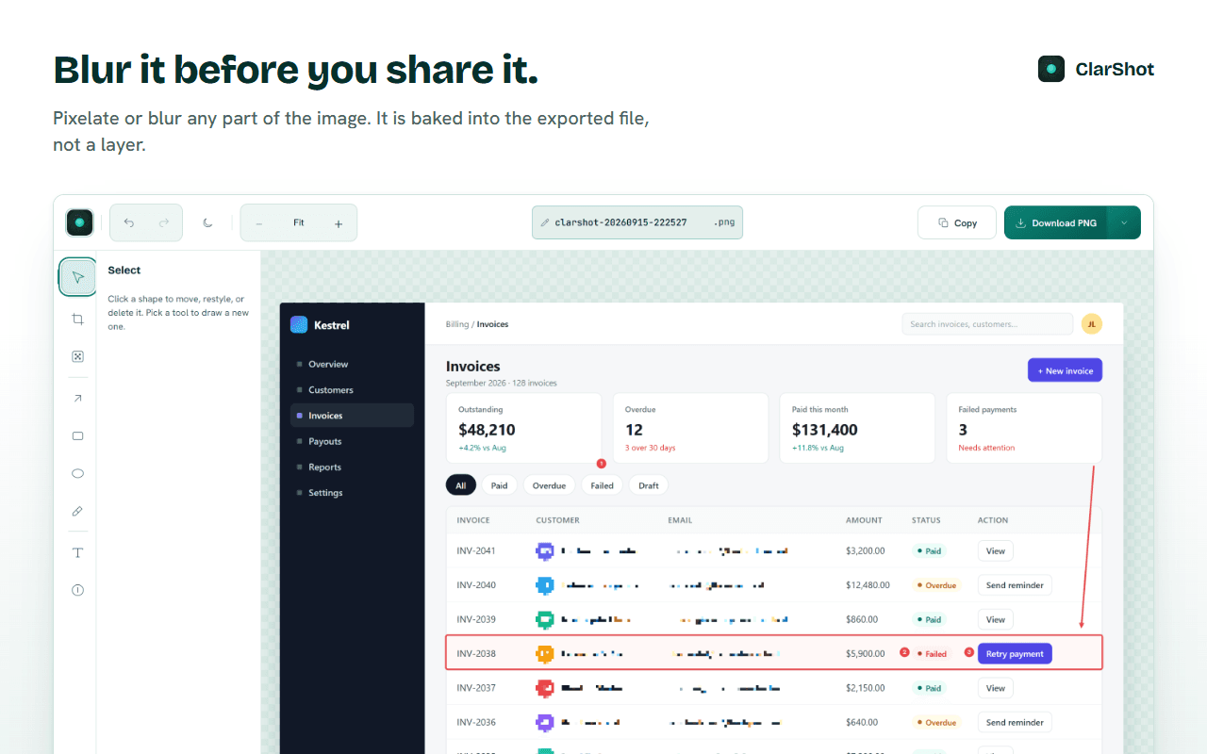Select the Arrow drawing tool
This screenshot has width=1207, height=754.
77,399
